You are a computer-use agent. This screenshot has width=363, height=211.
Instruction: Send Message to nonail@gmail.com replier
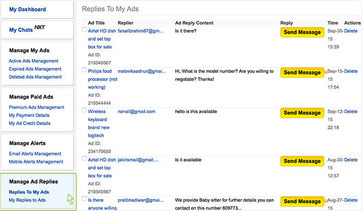[302, 113]
